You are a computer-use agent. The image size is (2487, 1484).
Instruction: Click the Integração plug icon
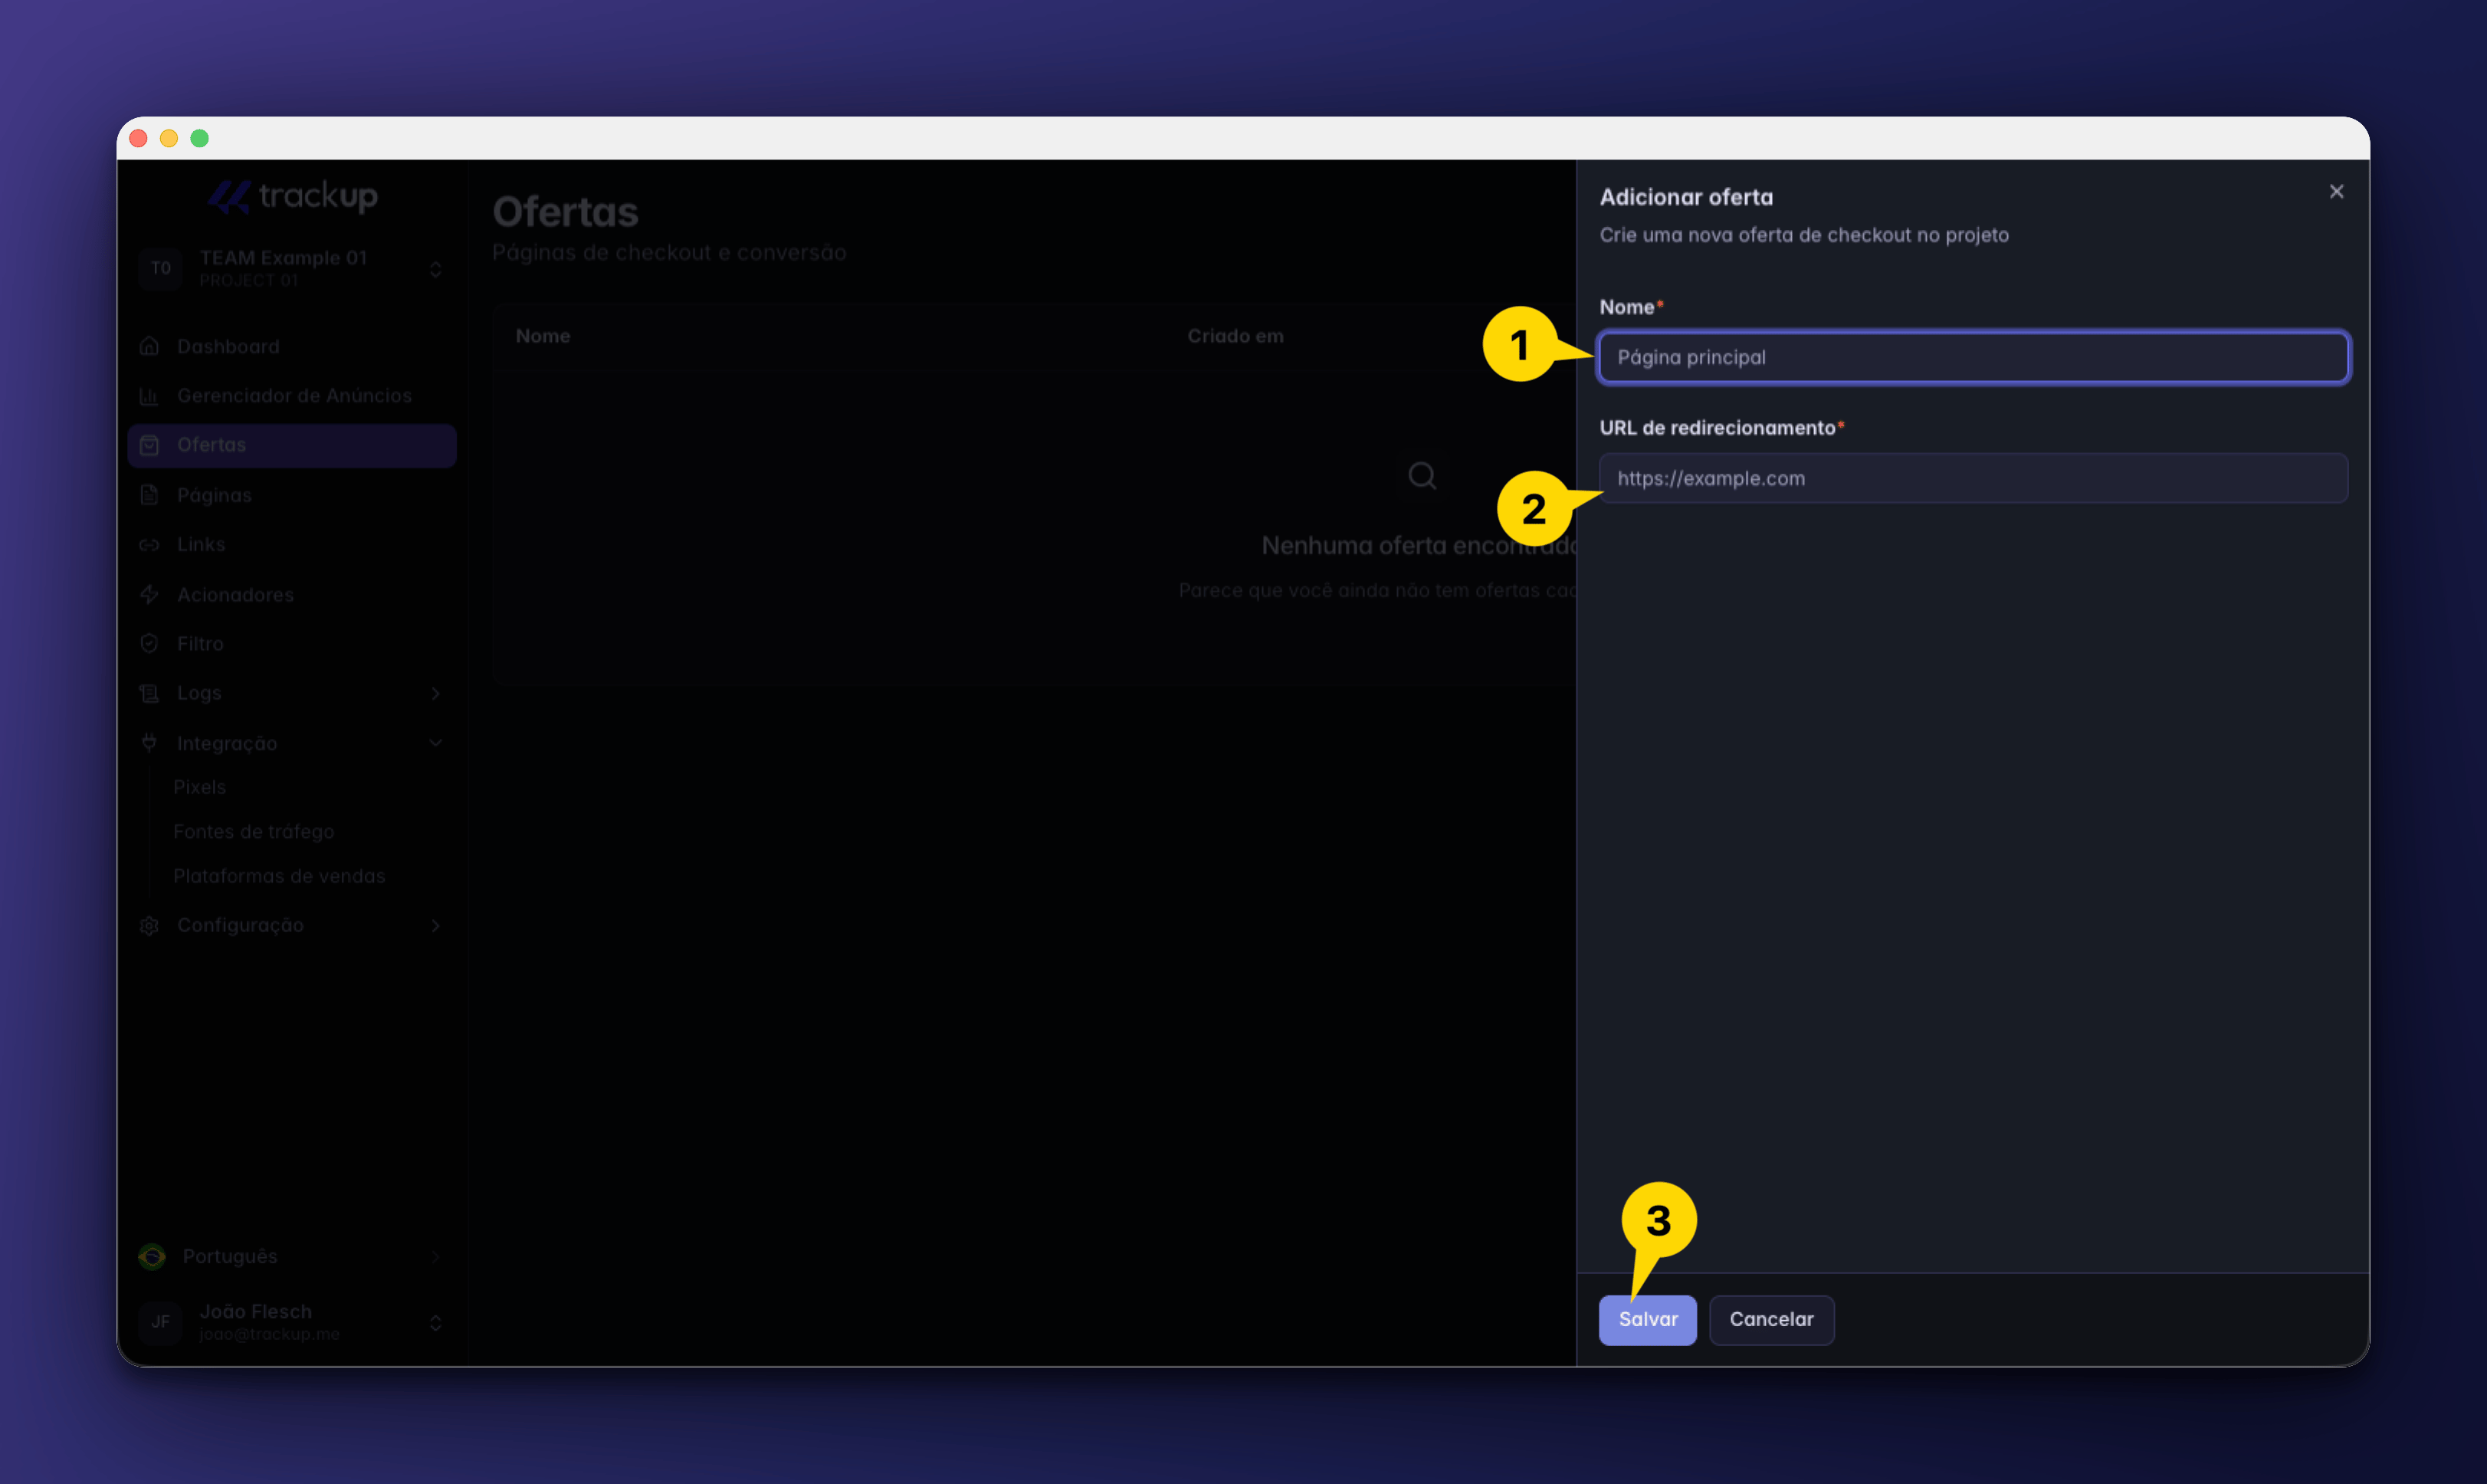click(x=149, y=743)
